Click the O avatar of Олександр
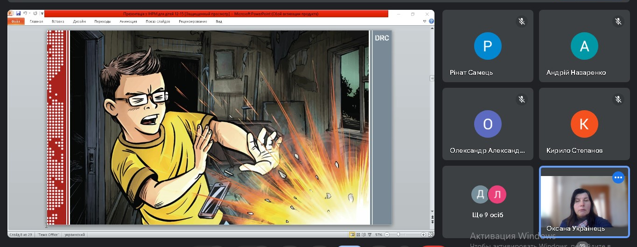 (x=488, y=124)
